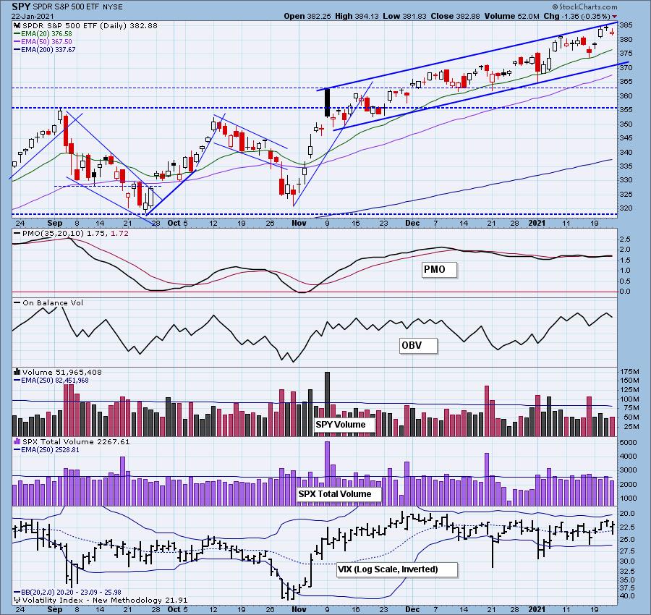Click the purple line swatch for EMA(50)
Viewport: 651px width, 615px height.
17,41
